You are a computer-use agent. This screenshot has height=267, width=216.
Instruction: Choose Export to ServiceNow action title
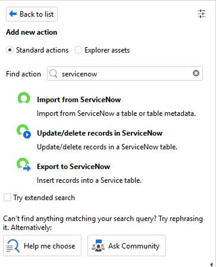coord(74,167)
